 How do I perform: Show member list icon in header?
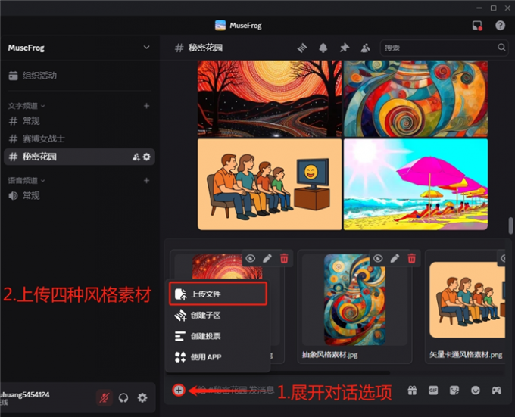pos(365,48)
